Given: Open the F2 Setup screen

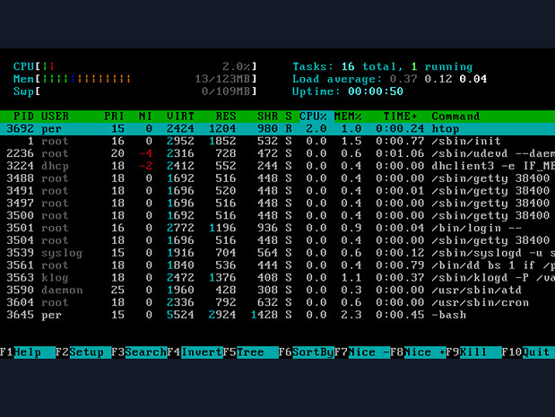Looking at the screenshot, I should click(x=83, y=352).
